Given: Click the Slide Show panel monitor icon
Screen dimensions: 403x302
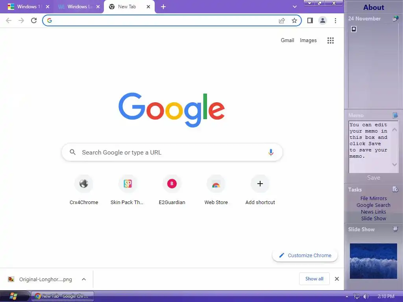Looking at the screenshot, I should pos(396,229).
